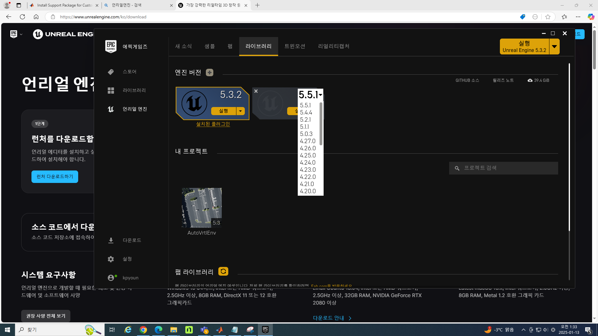Switch to the 샘플 tab

[210, 46]
